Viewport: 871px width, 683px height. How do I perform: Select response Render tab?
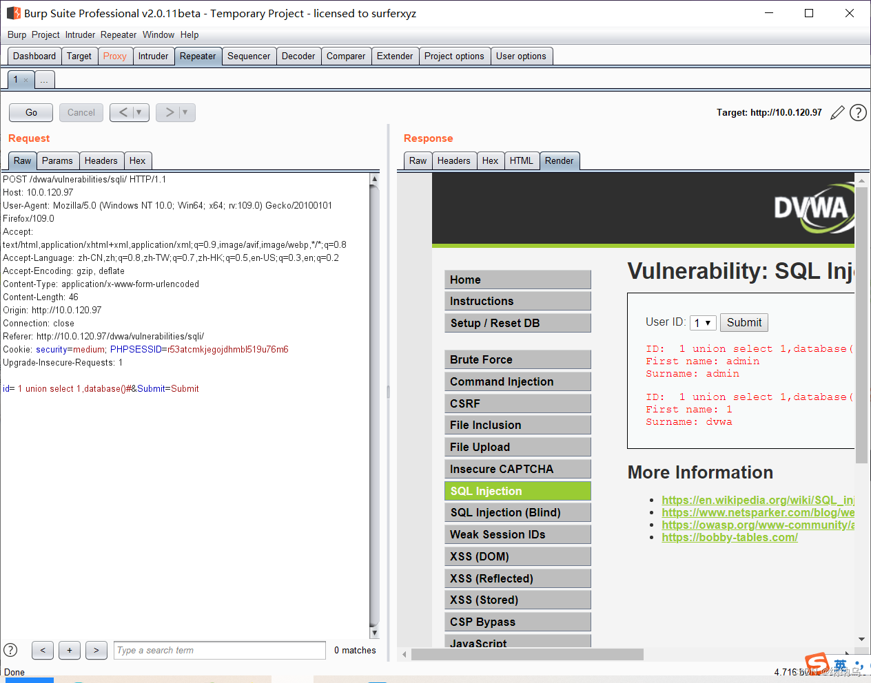[559, 161]
